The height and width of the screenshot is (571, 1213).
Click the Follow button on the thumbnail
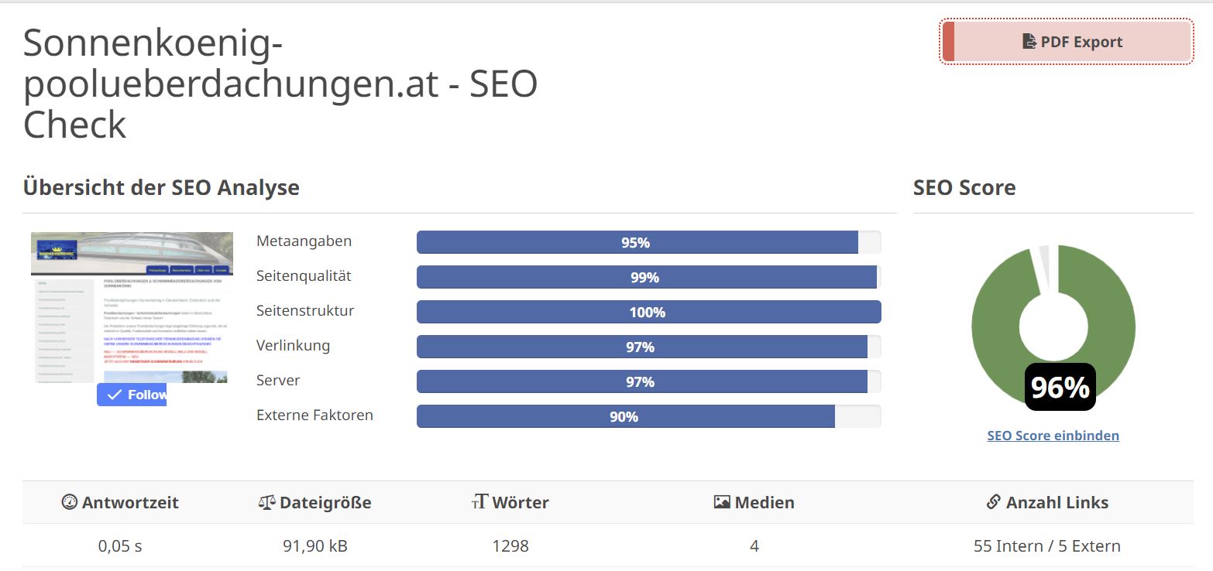[132, 395]
